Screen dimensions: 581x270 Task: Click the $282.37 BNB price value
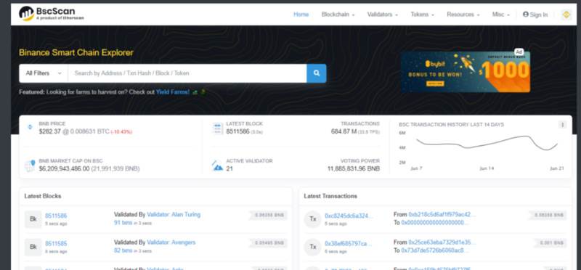50,131
